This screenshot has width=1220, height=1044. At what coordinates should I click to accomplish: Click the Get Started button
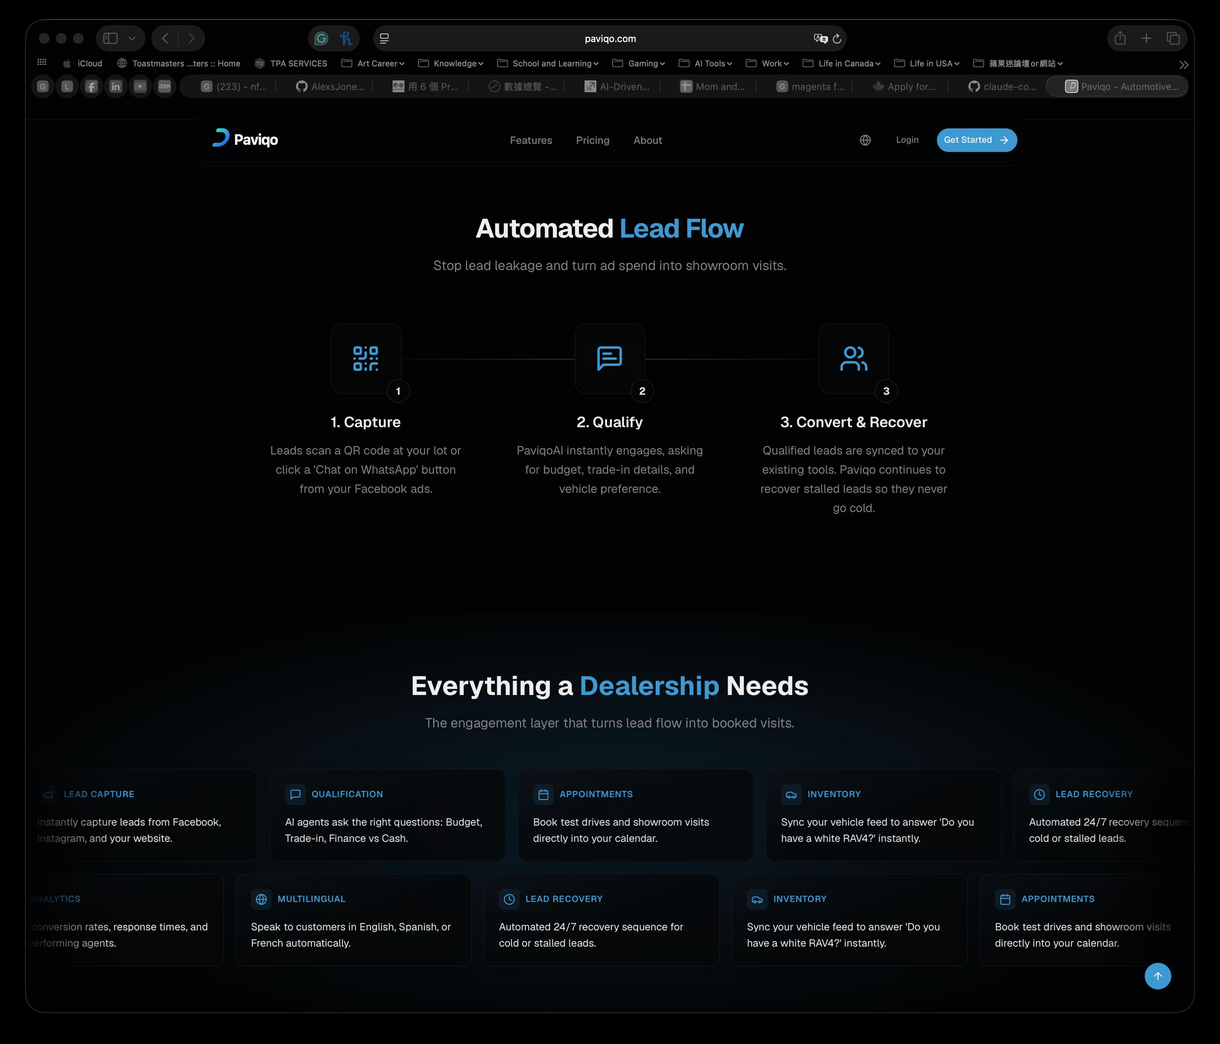(977, 140)
